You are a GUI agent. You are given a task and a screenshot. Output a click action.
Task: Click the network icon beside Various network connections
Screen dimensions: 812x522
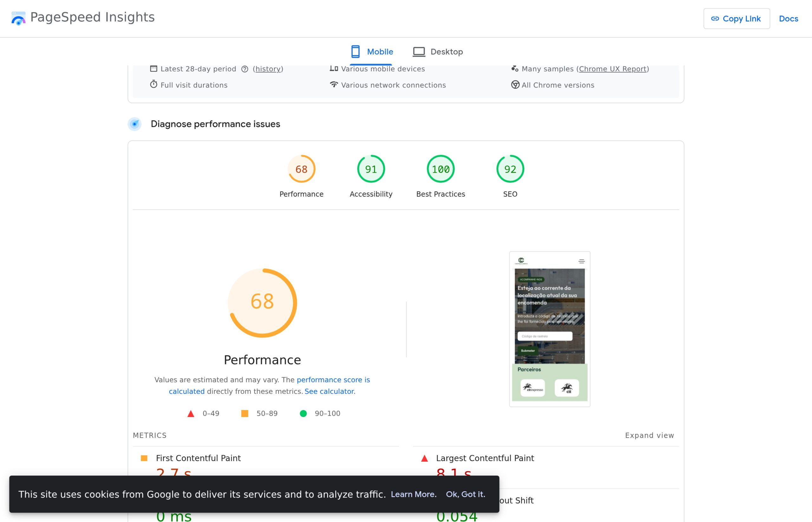click(334, 85)
